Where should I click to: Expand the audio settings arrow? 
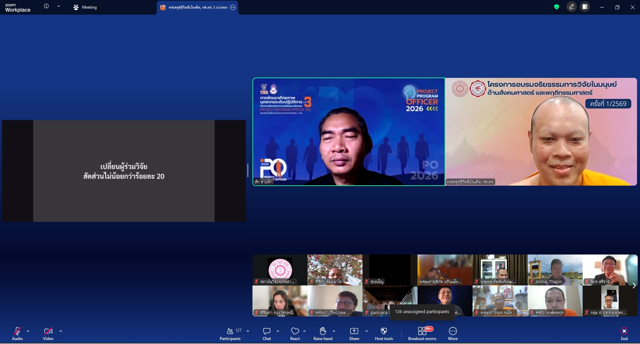point(28,331)
